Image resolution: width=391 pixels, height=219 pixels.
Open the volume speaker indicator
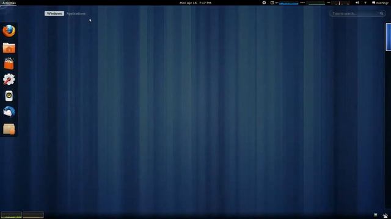(357, 2)
